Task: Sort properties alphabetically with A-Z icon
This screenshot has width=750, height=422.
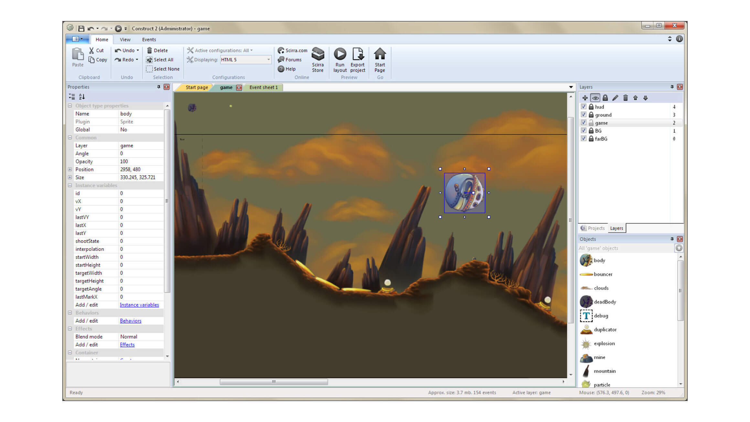Action: pos(82,97)
